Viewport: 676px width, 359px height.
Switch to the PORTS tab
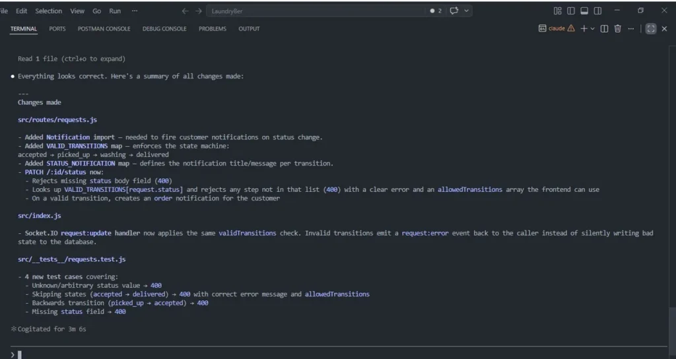click(57, 29)
